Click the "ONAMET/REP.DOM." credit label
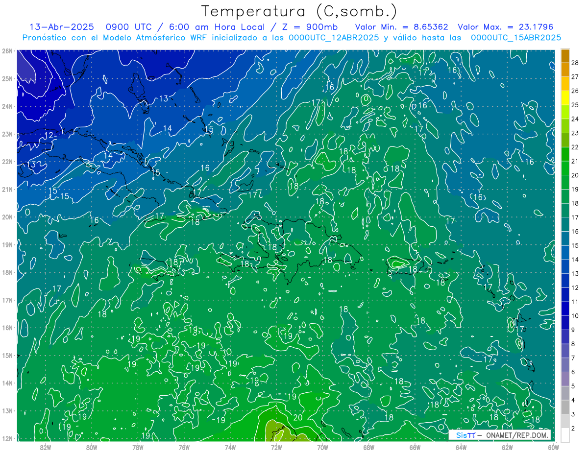Viewport: 588px width, 454px height. point(516,435)
